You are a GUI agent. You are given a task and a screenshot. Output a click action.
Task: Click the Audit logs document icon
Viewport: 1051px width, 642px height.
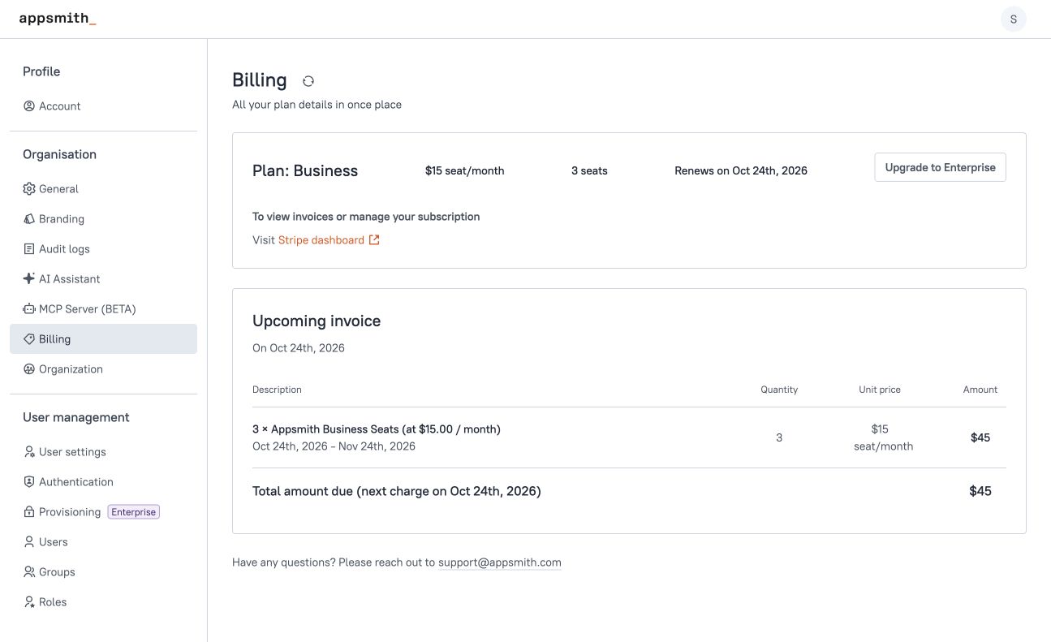(29, 249)
